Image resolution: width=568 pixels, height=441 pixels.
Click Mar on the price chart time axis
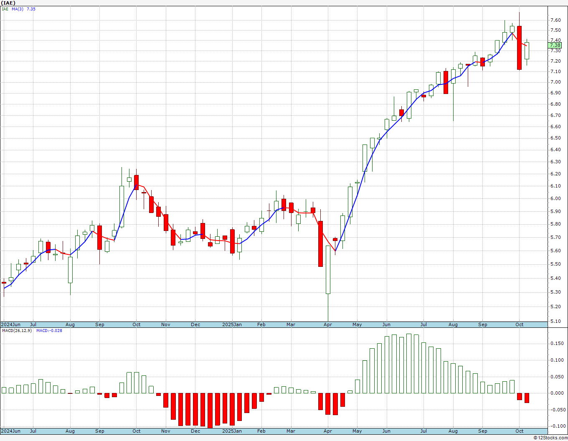[291, 324]
